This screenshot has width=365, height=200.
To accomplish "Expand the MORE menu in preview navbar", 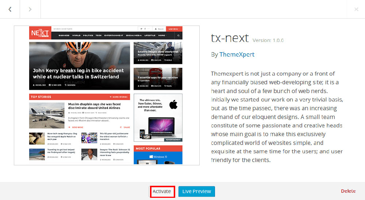I will click(x=162, y=35).
